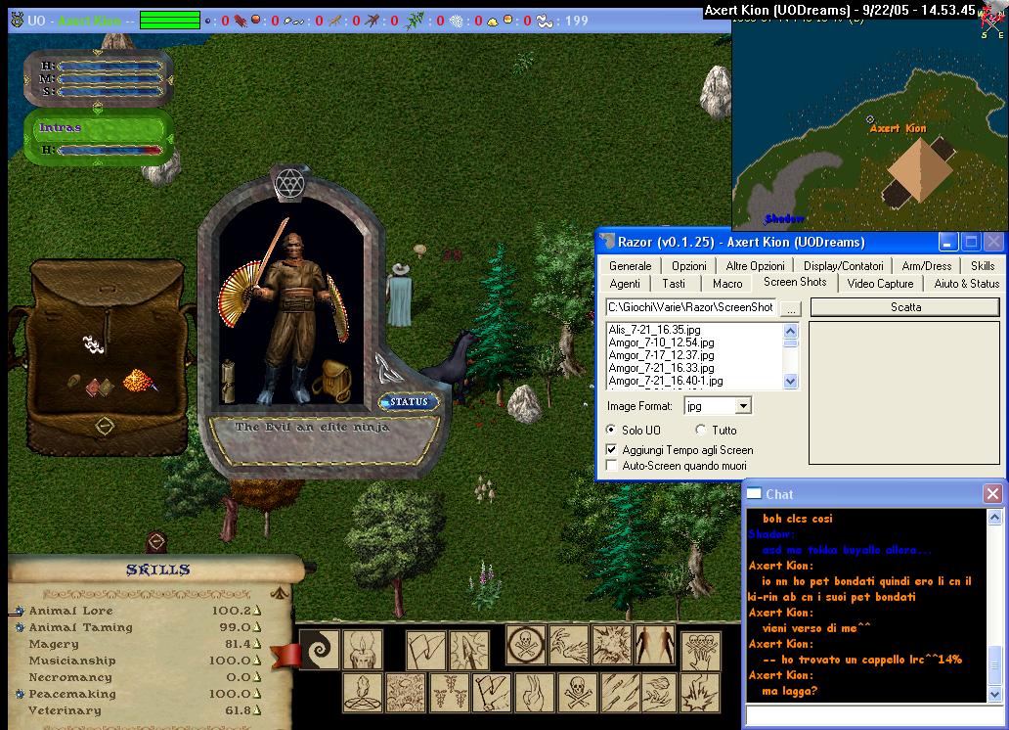
Task: Click the three caduceus symbols spell icon
Action: (x=449, y=693)
